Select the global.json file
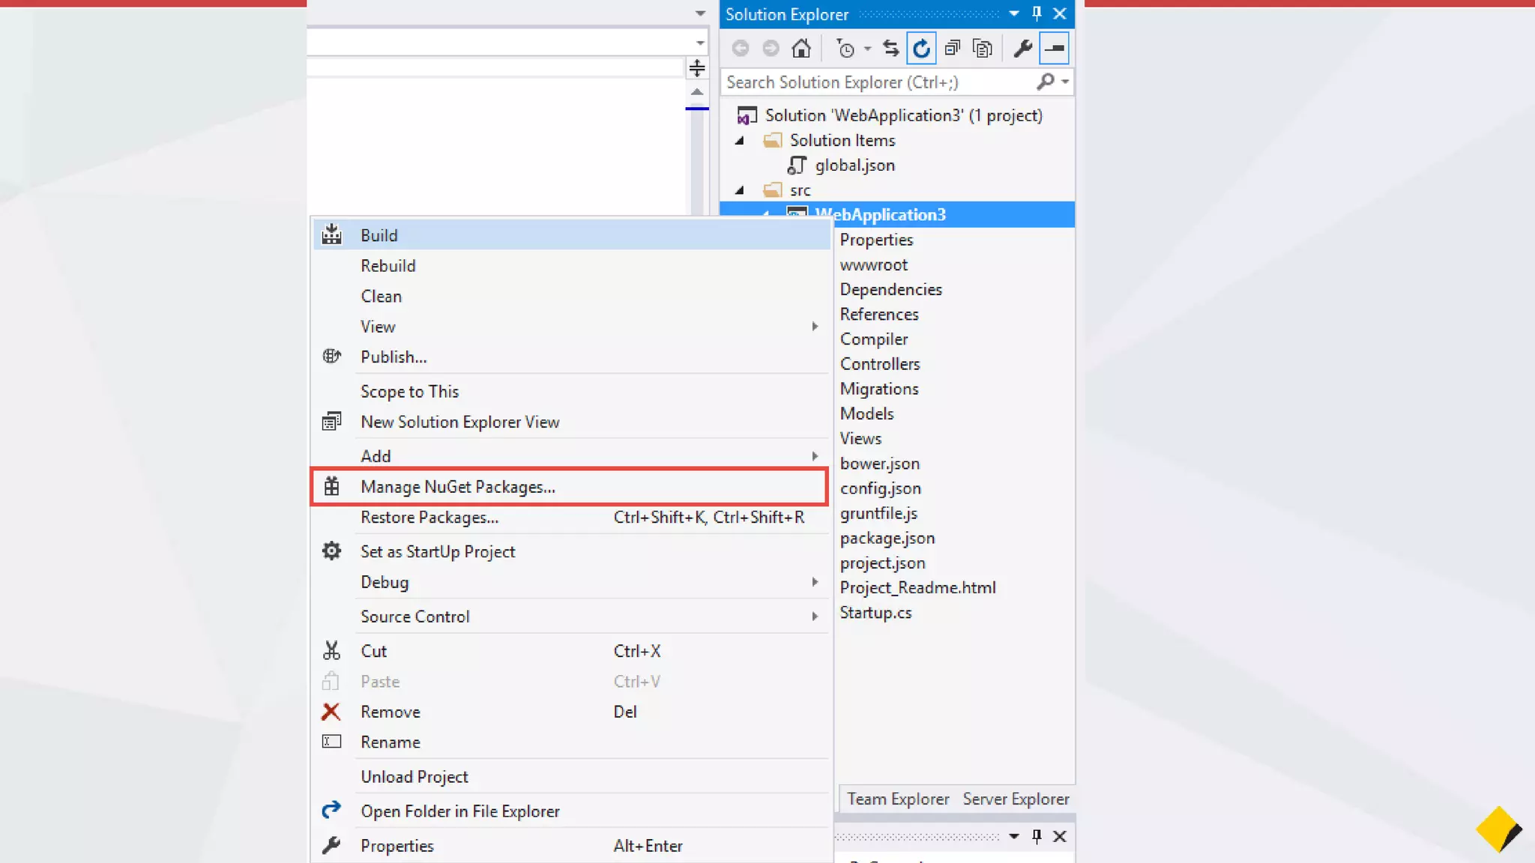The height and width of the screenshot is (863, 1535). [x=854, y=165]
